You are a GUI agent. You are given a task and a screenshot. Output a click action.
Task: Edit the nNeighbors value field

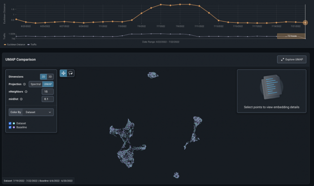coord(48,92)
